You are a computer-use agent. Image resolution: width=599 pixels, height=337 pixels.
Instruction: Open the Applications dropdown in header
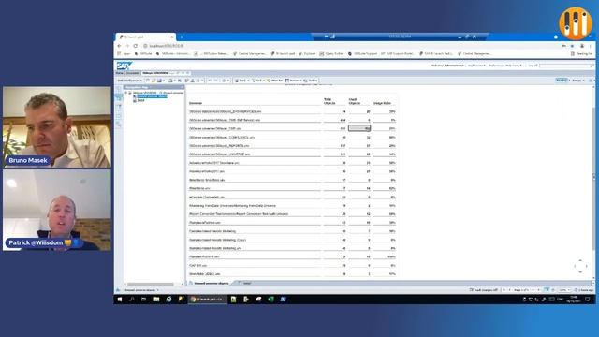pos(476,66)
